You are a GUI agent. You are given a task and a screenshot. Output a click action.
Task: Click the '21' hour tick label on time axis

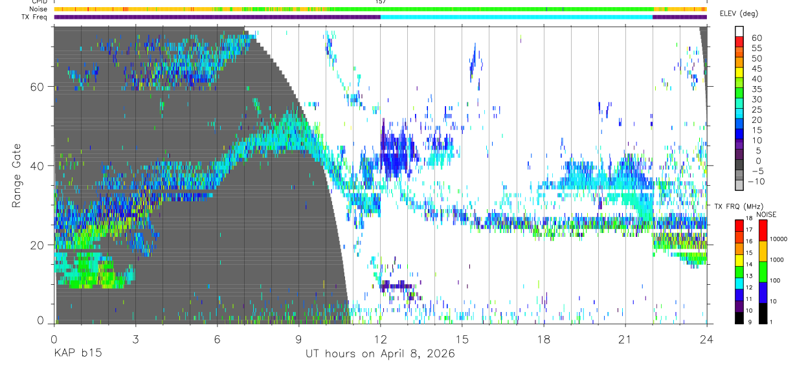[x=625, y=339]
